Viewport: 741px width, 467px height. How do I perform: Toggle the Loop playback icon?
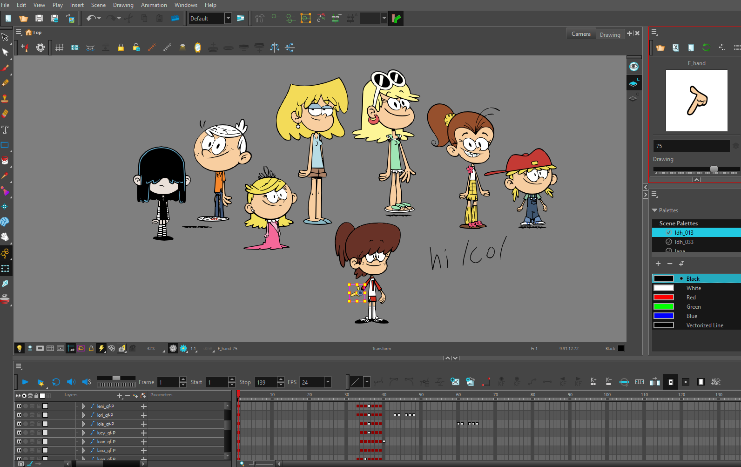[56, 382]
